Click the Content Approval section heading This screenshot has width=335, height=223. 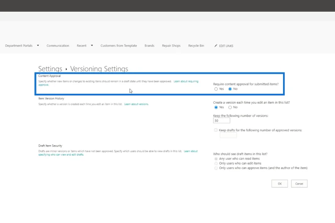pos(49,76)
